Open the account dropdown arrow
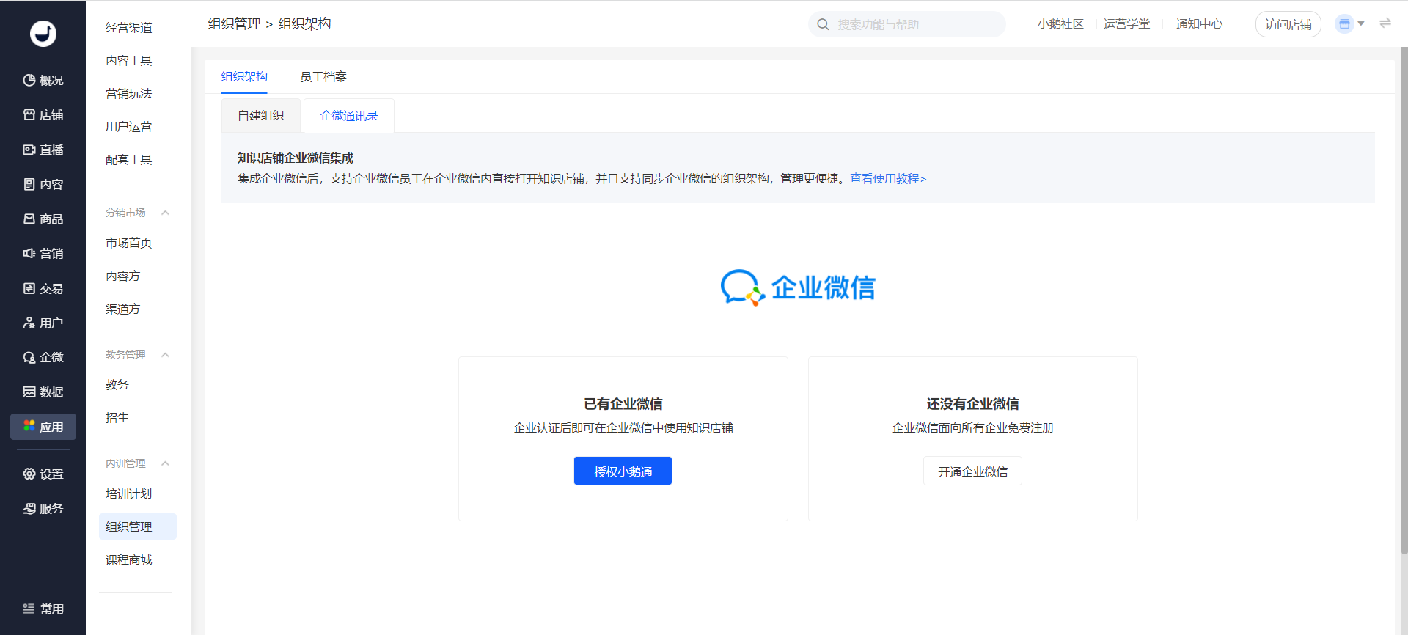 pyautogui.click(x=1361, y=24)
